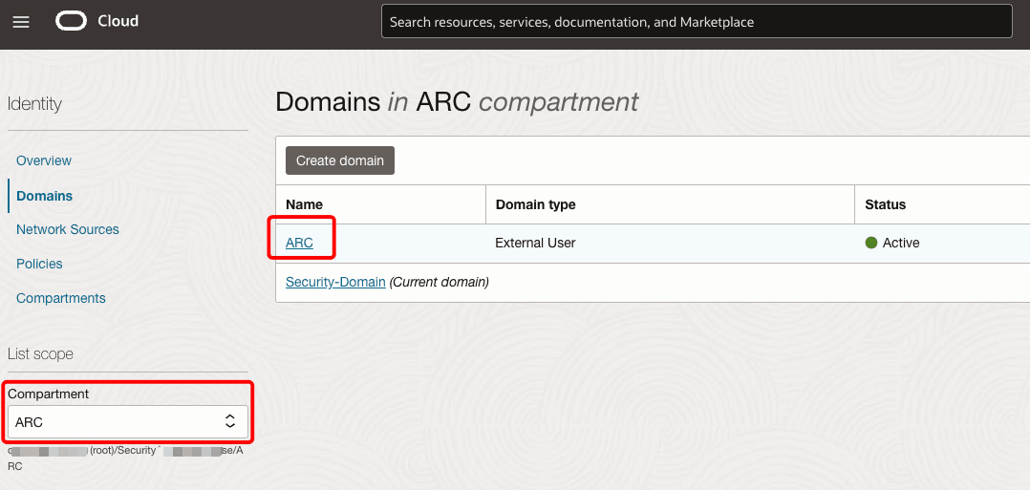
Task: Open the hamburger navigation menu
Action: (x=21, y=22)
